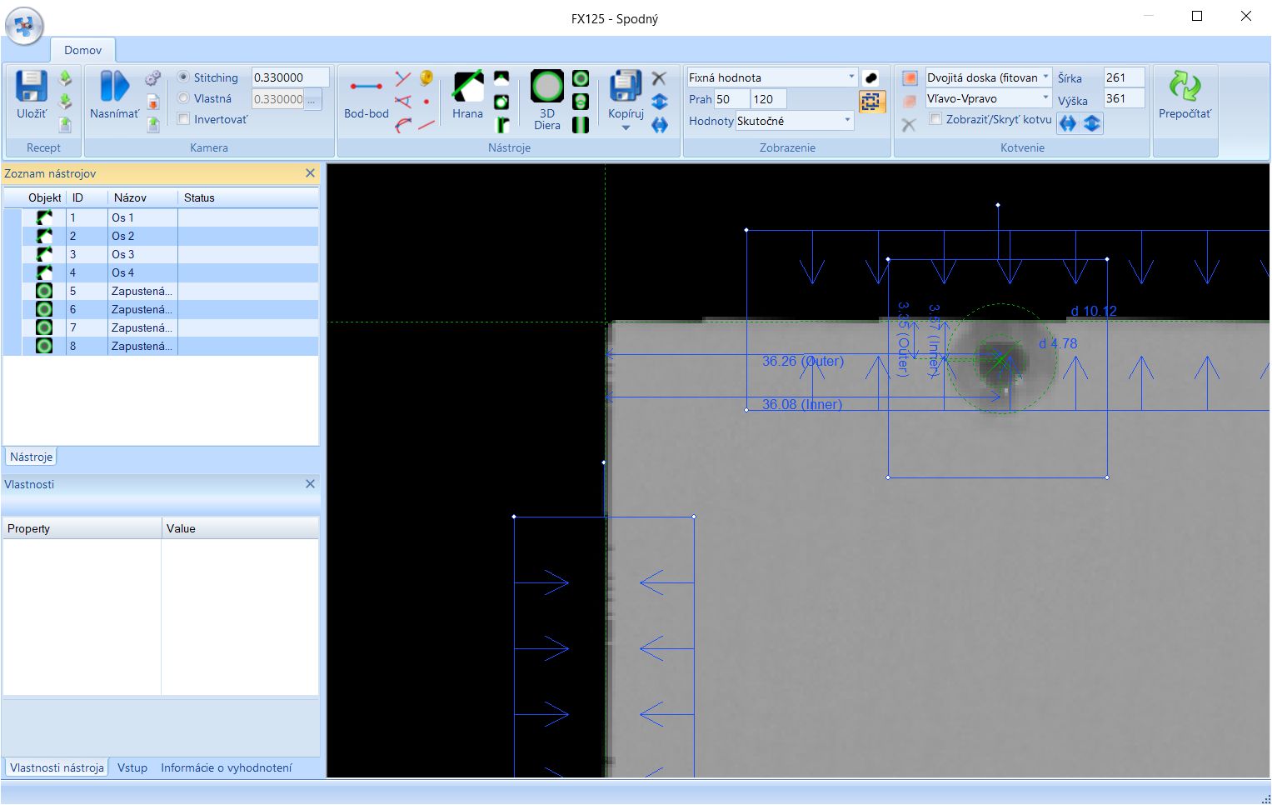Choose the Hrana edge tool
The image size is (1272, 805).
coord(467,87)
